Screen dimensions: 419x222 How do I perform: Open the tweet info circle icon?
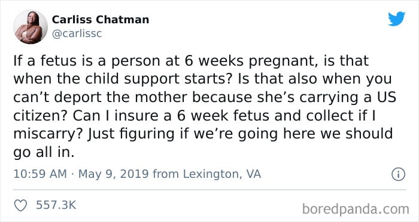pyautogui.click(x=399, y=174)
